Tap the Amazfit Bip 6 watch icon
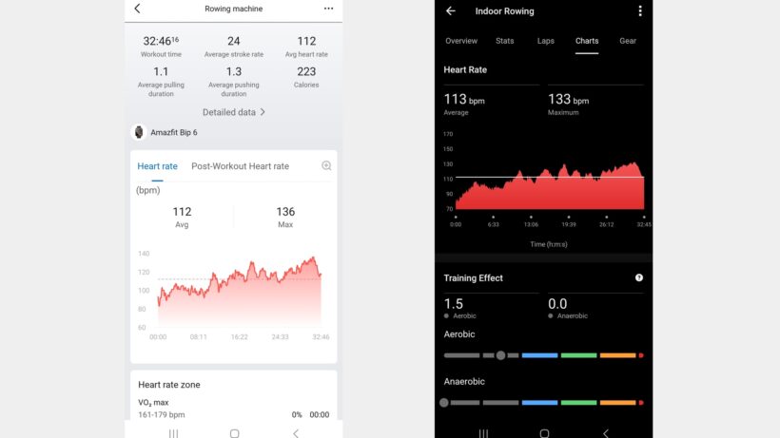 point(139,133)
